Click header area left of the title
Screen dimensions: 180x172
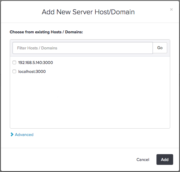tap(21, 12)
